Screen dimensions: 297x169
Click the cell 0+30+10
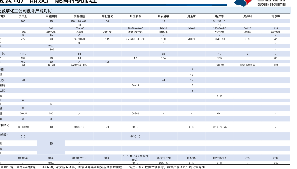point(79,127)
